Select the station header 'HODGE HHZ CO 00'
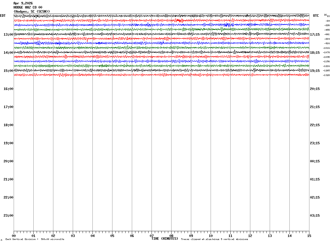The width and height of the screenshot is (331, 243). (x=28, y=7)
